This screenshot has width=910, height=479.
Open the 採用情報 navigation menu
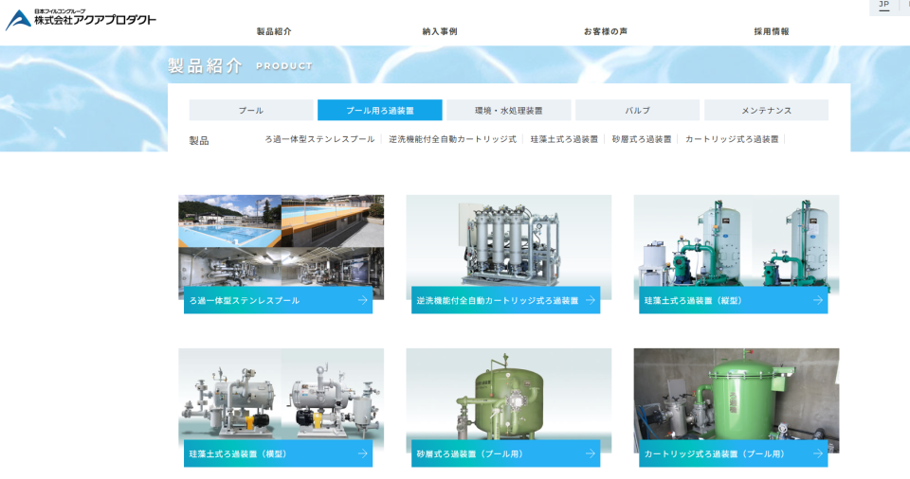coord(772,31)
